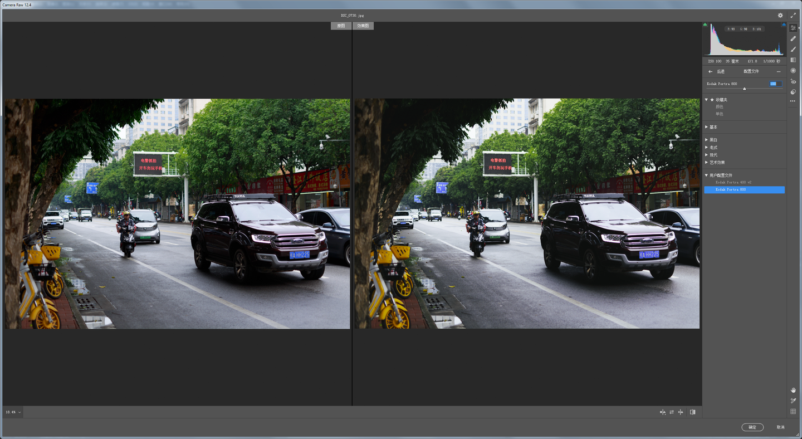Screen dimensions: 802x439
Task: Open the more options ellipsis beside 配置文件
Action: coord(779,71)
